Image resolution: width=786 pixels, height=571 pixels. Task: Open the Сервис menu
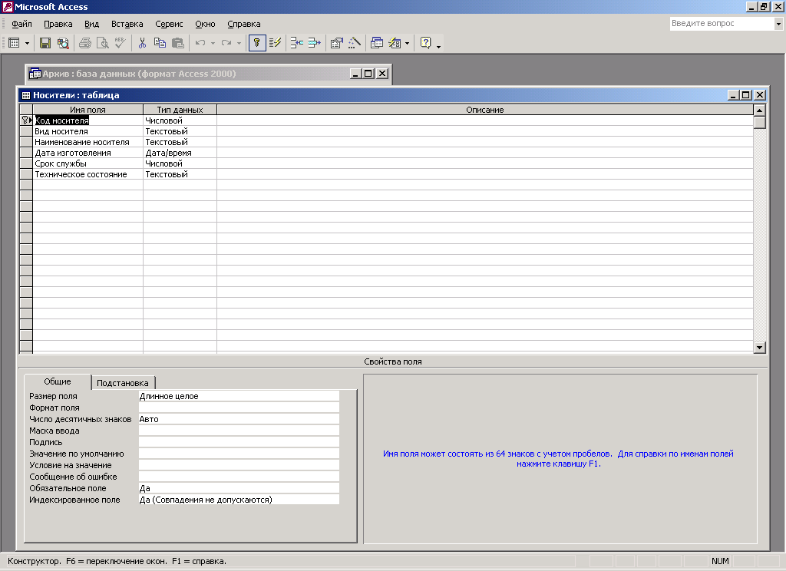(x=169, y=24)
